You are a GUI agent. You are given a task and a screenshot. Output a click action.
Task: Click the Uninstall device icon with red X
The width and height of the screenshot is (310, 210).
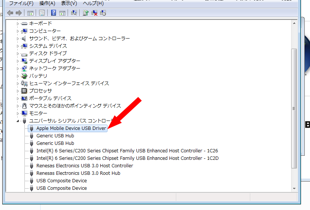click(94, 13)
